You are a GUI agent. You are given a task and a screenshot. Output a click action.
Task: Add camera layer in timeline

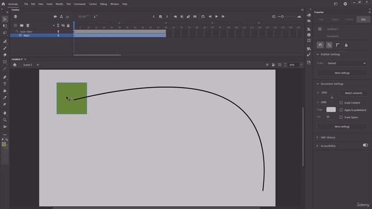tap(55, 17)
